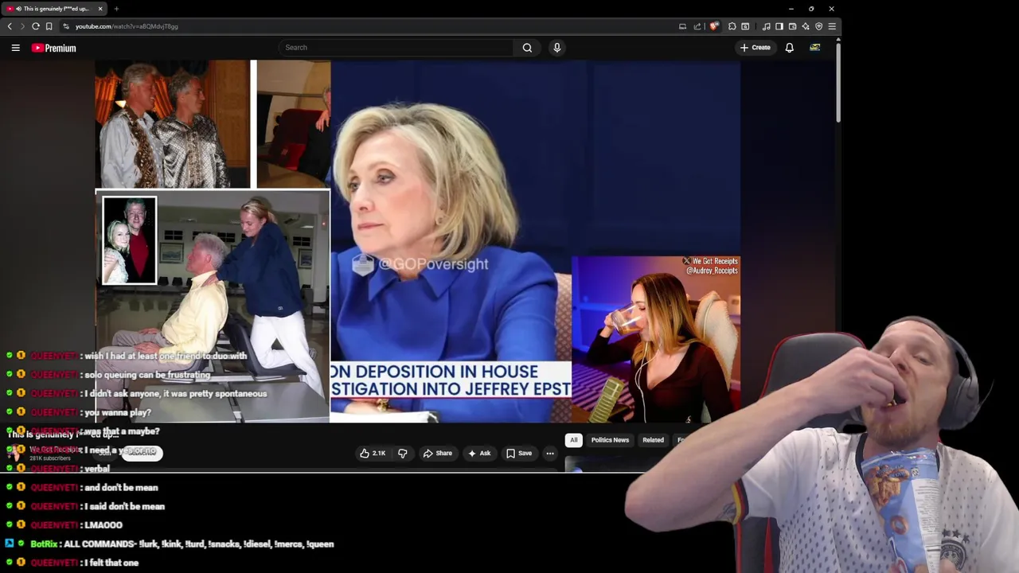Click the share page icon in address bar

[697, 26]
